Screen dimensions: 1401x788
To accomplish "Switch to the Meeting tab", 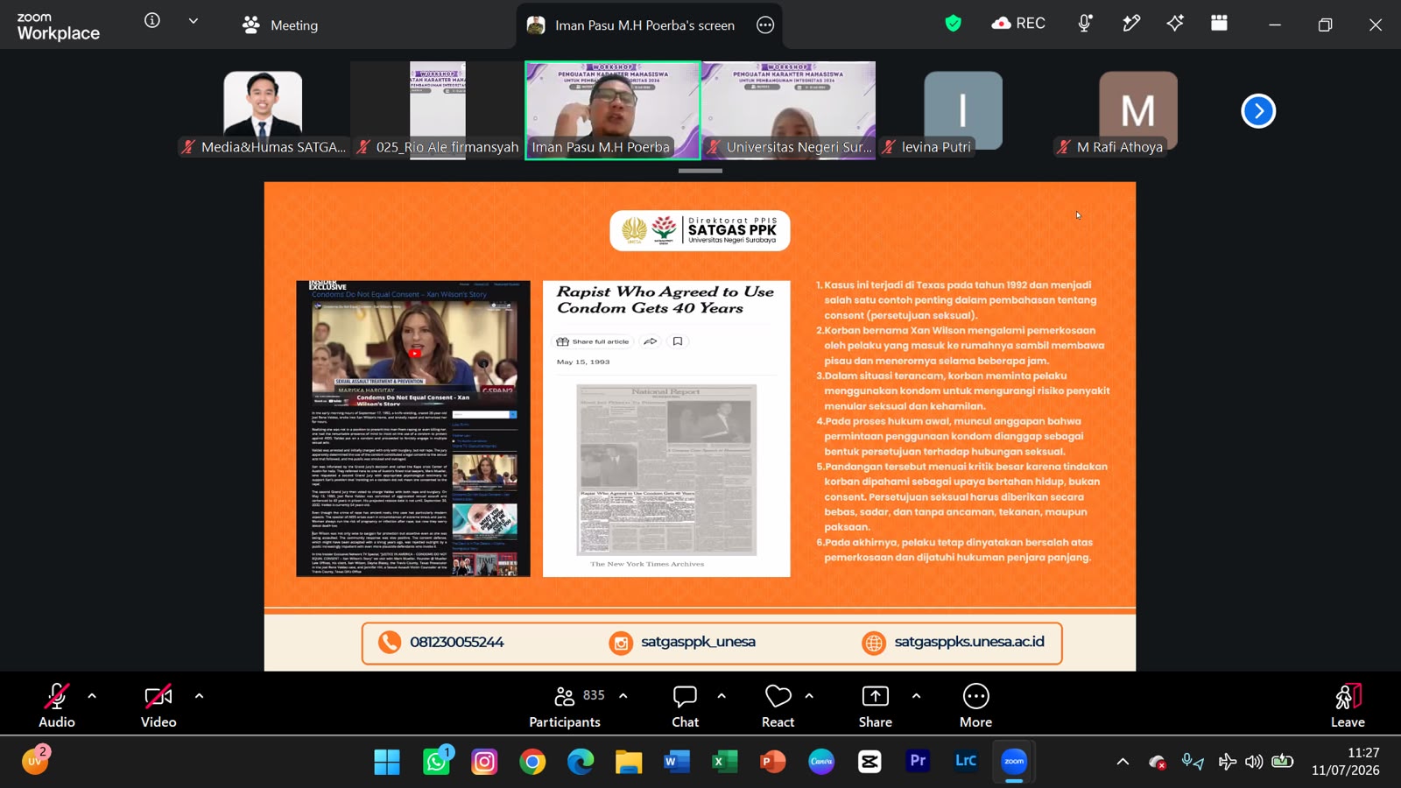I will pos(280,25).
